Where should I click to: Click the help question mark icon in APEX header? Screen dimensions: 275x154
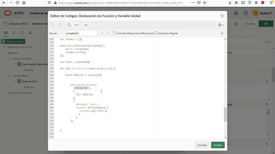[x=246, y=13]
